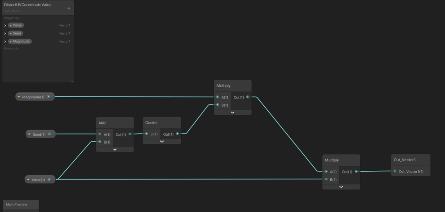
Task: Click the Add node Out(1) port
Action: pyautogui.click(x=130, y=134)
